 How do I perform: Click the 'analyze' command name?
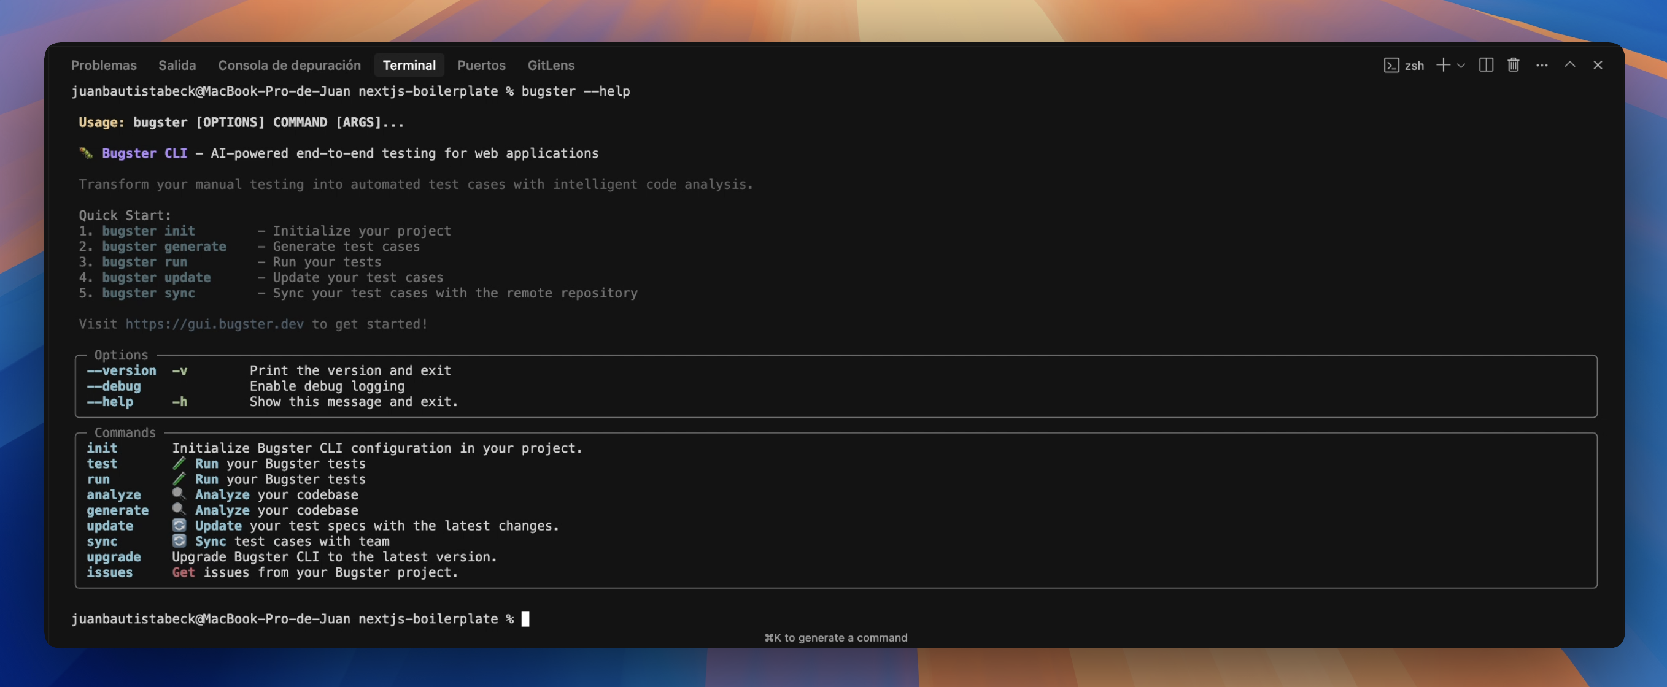pos(114,494)
